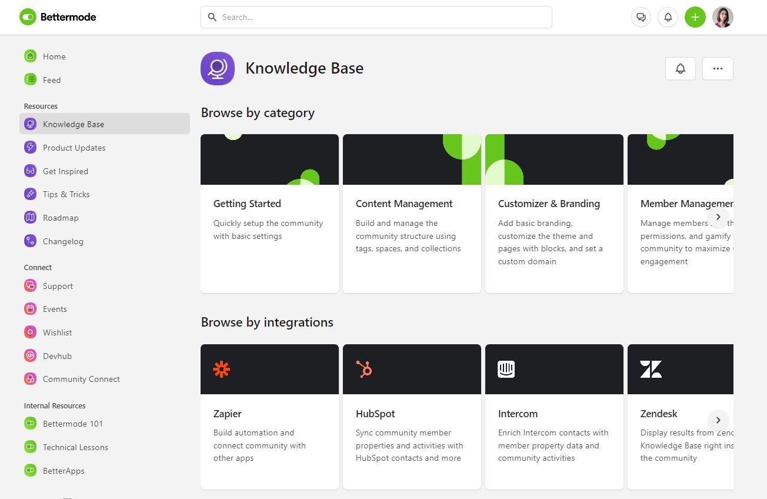
Task: Click the Content Management card banner image
Action: (x=412, y=159)
